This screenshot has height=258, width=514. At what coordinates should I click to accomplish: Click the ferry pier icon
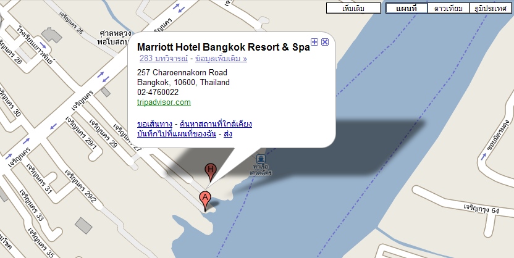coord(261,159)
